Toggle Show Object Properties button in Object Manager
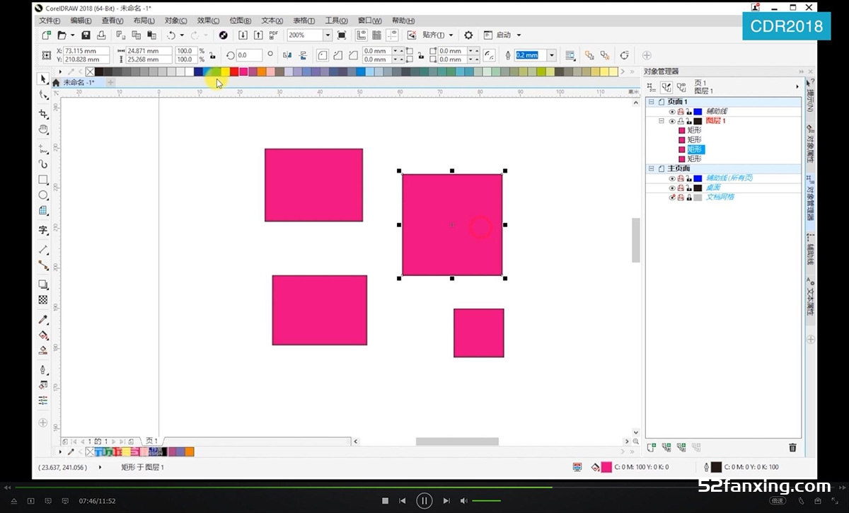849x513 pixels. click(x=652, y=86)
